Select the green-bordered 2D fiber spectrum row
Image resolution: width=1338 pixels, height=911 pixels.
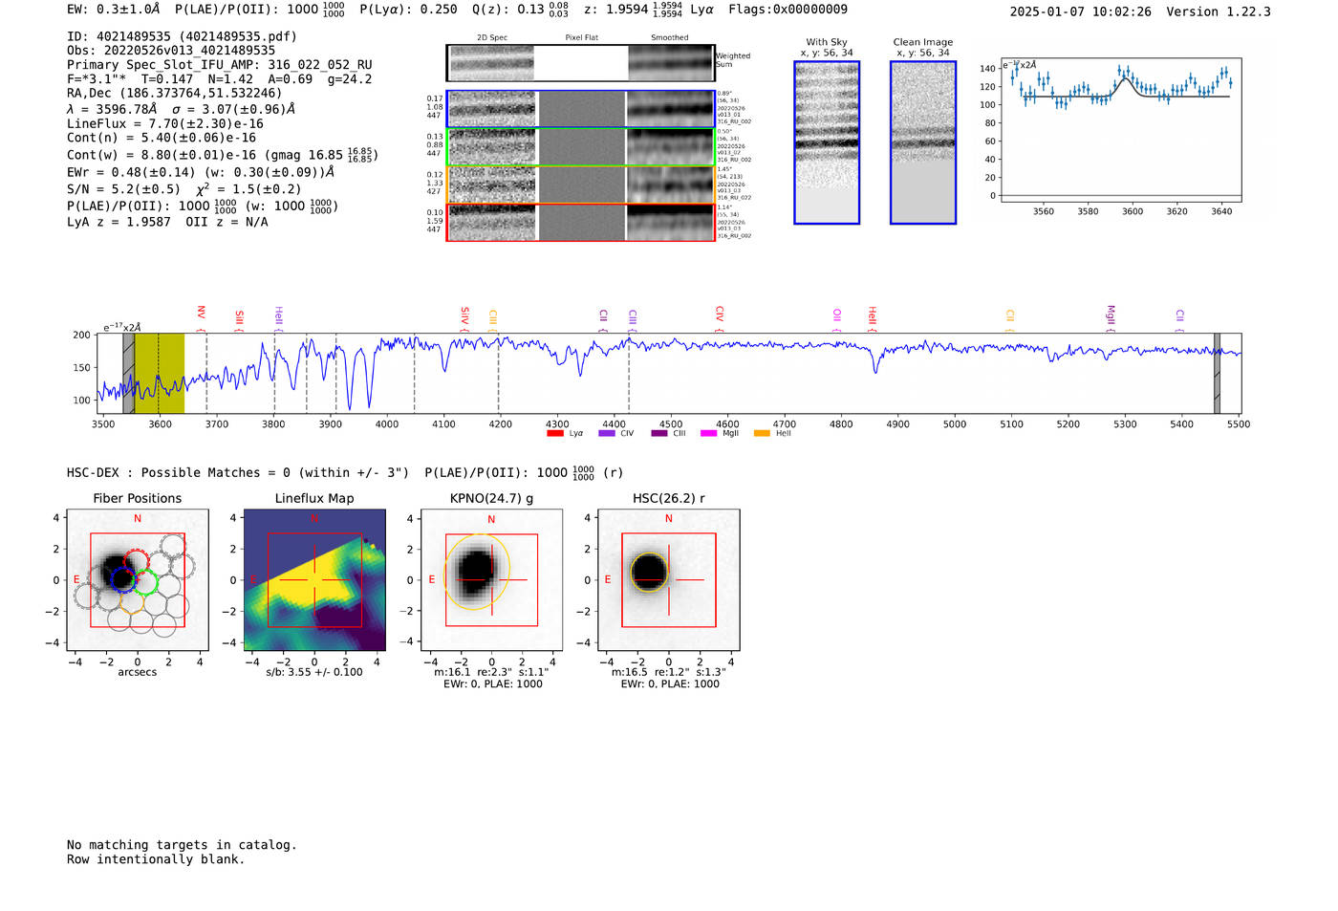(x=581, y=147)
